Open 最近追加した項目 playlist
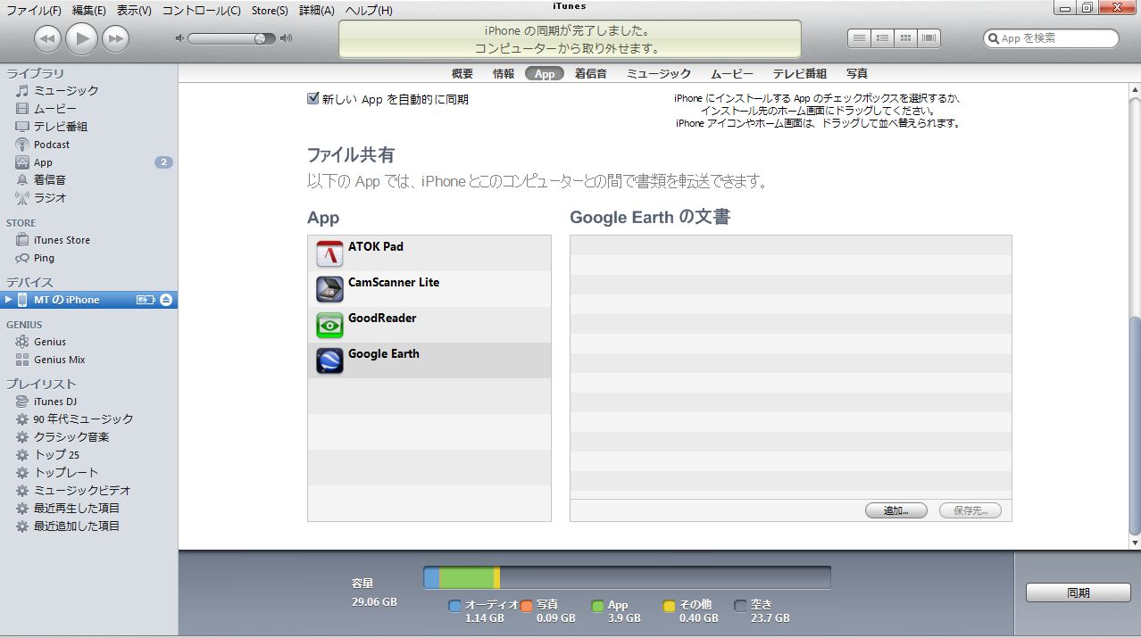 point(77,526)
